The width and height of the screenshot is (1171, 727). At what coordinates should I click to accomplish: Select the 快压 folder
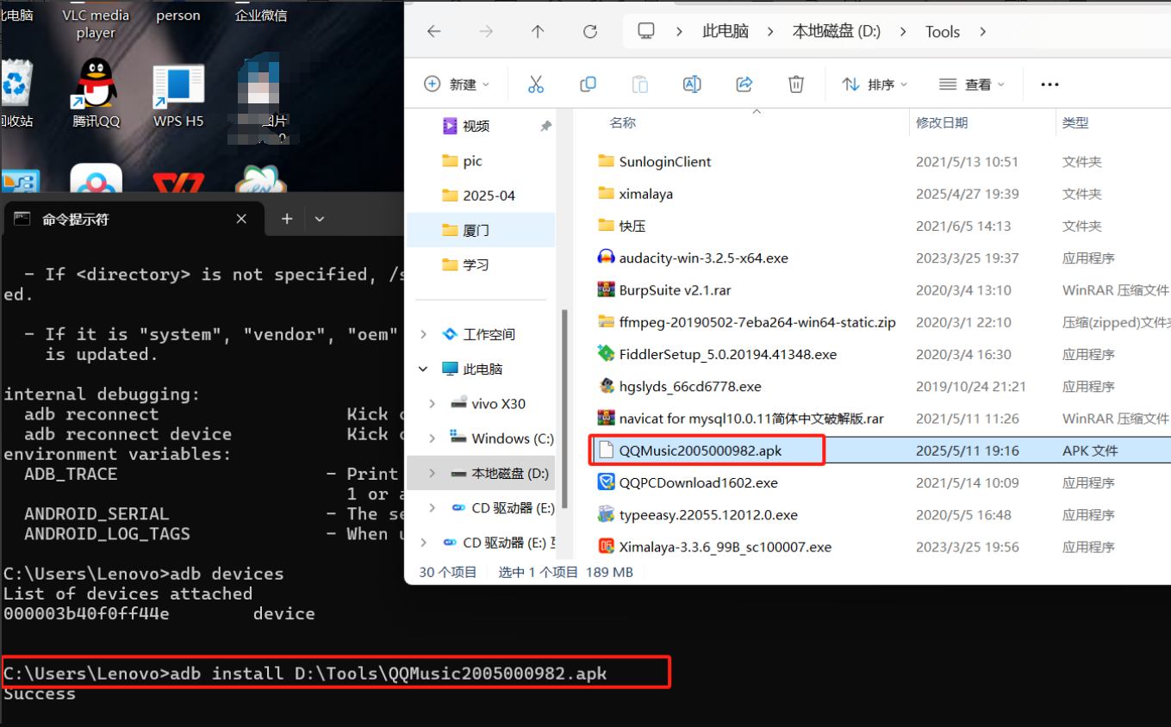632,226
